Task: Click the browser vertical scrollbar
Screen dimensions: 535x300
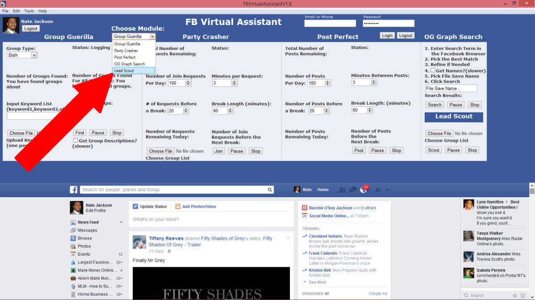Action: click(x=532, y=241)
